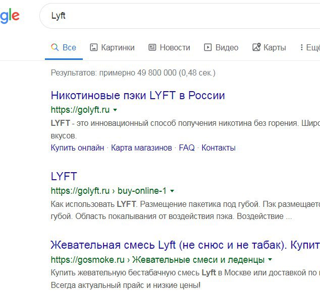The width and height of the screenshot is (320, 296).
Task: Open the FAQ sitelink
Action: click(187, 147)
